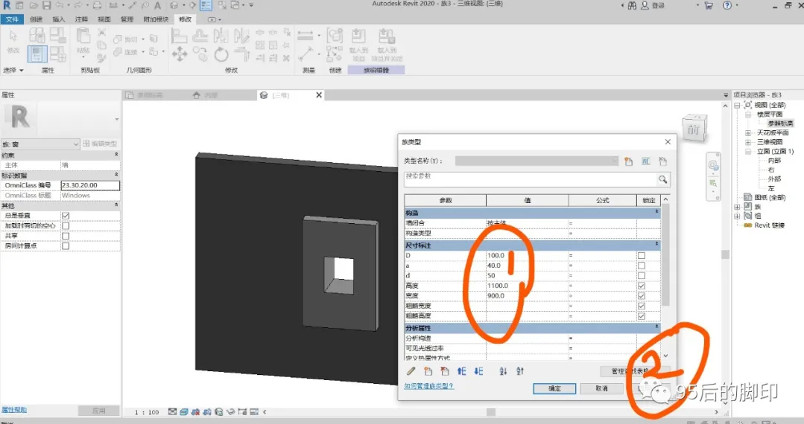Click the New Parameter icon at dialog bottom

pyautogui.click(x=428, y=371)
